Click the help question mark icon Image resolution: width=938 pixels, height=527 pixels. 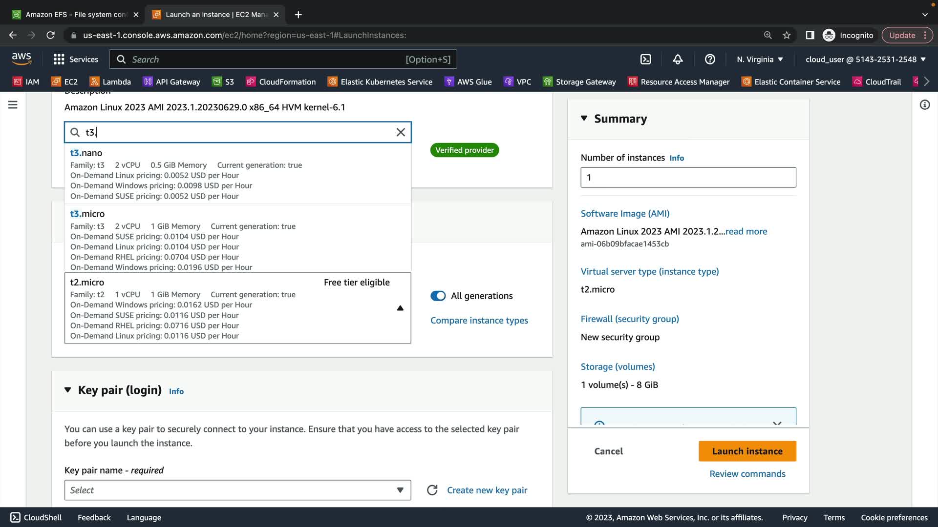(710, 59)
